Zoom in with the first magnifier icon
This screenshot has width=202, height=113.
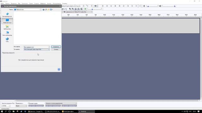(x=70, y=9)
